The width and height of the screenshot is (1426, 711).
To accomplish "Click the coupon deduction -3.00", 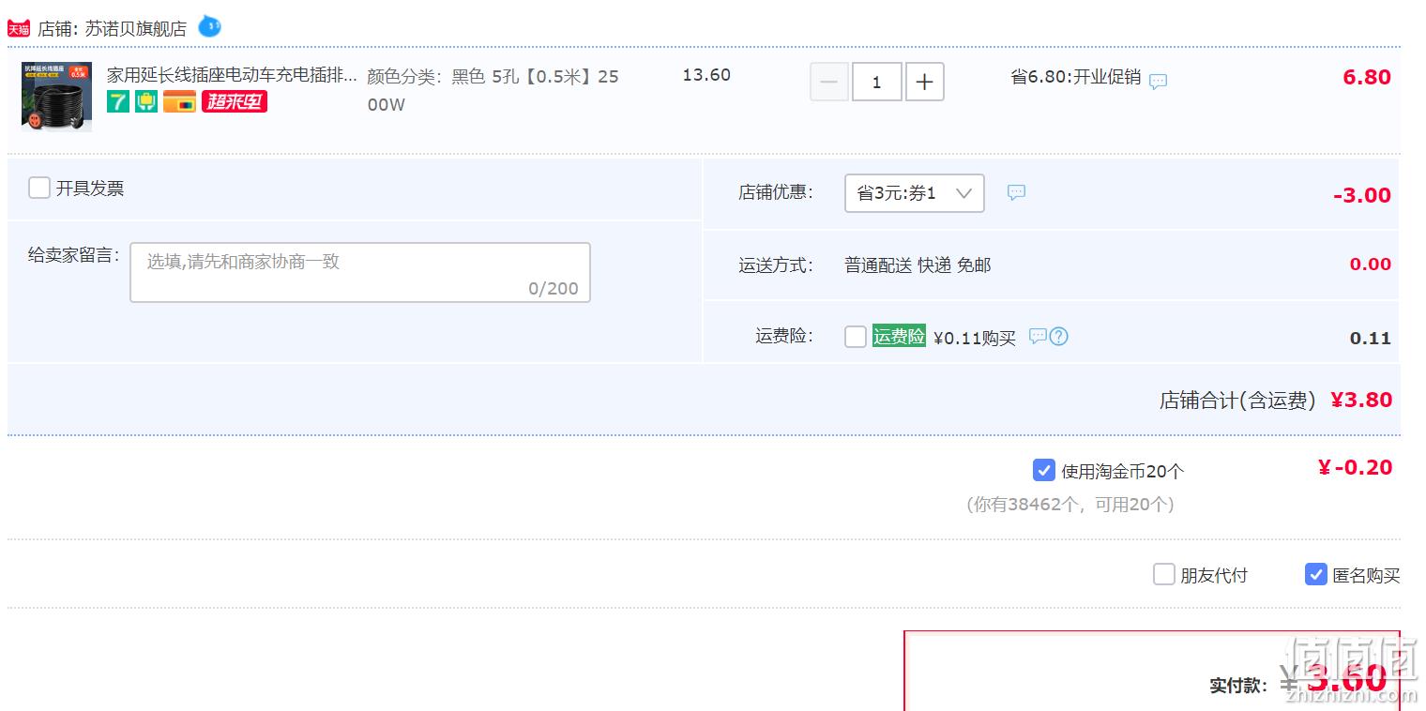I will [x=1362, y=195].
